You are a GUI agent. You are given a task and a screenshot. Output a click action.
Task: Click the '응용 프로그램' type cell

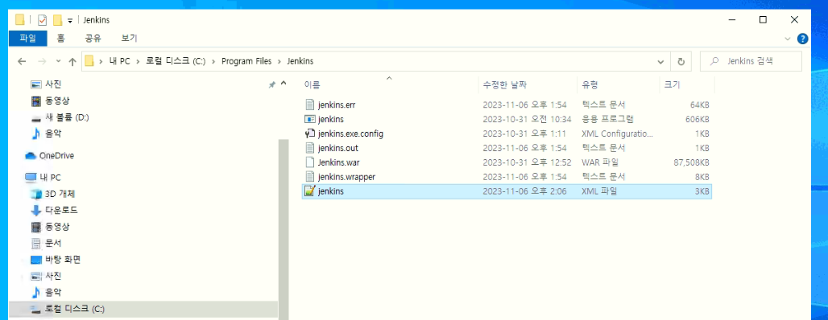coord(607,119)
